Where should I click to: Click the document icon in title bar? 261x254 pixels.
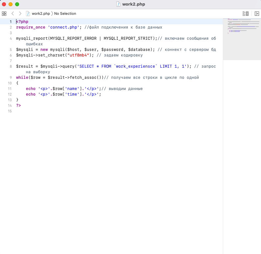point(118,4)
